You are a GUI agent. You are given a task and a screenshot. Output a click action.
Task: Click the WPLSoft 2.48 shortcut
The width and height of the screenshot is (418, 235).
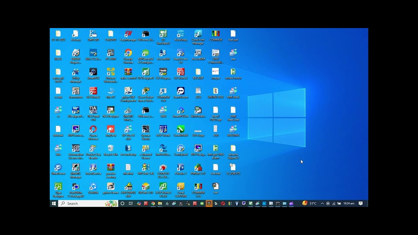click(x=146, y=169)
